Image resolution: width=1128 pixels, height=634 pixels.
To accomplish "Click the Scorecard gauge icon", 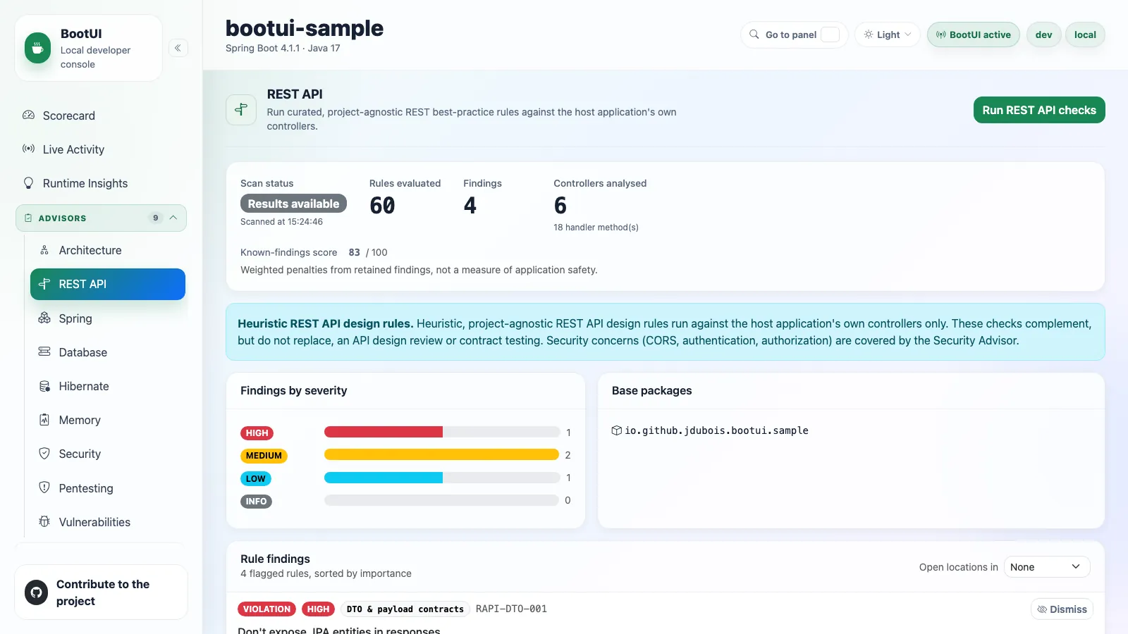I will pos(29,115).
